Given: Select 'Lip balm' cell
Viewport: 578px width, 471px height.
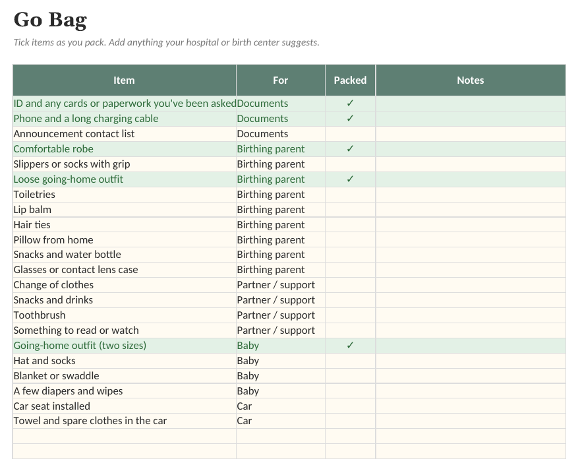Looking at the screenshot, I should (x=124, y=210).
